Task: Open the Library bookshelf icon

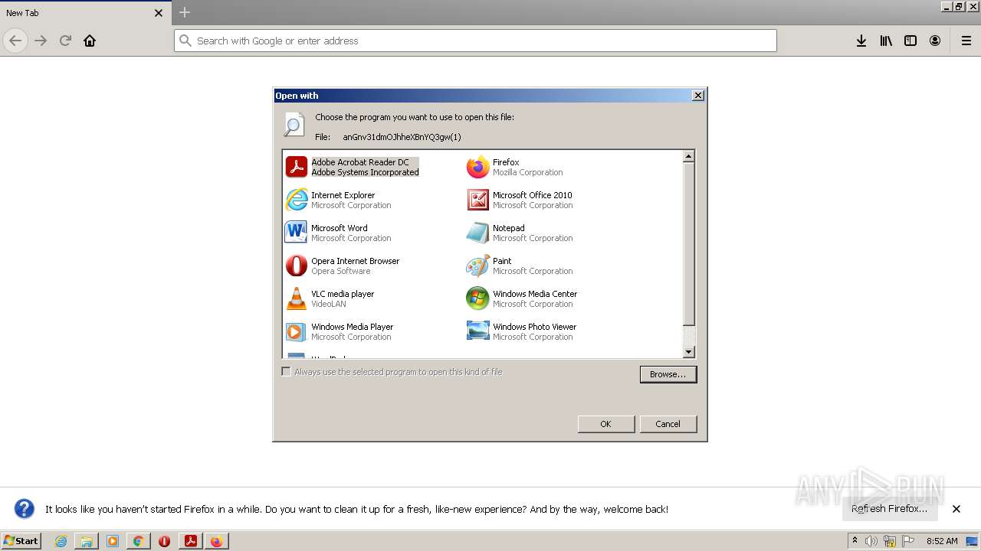Action: click(886, 41)
